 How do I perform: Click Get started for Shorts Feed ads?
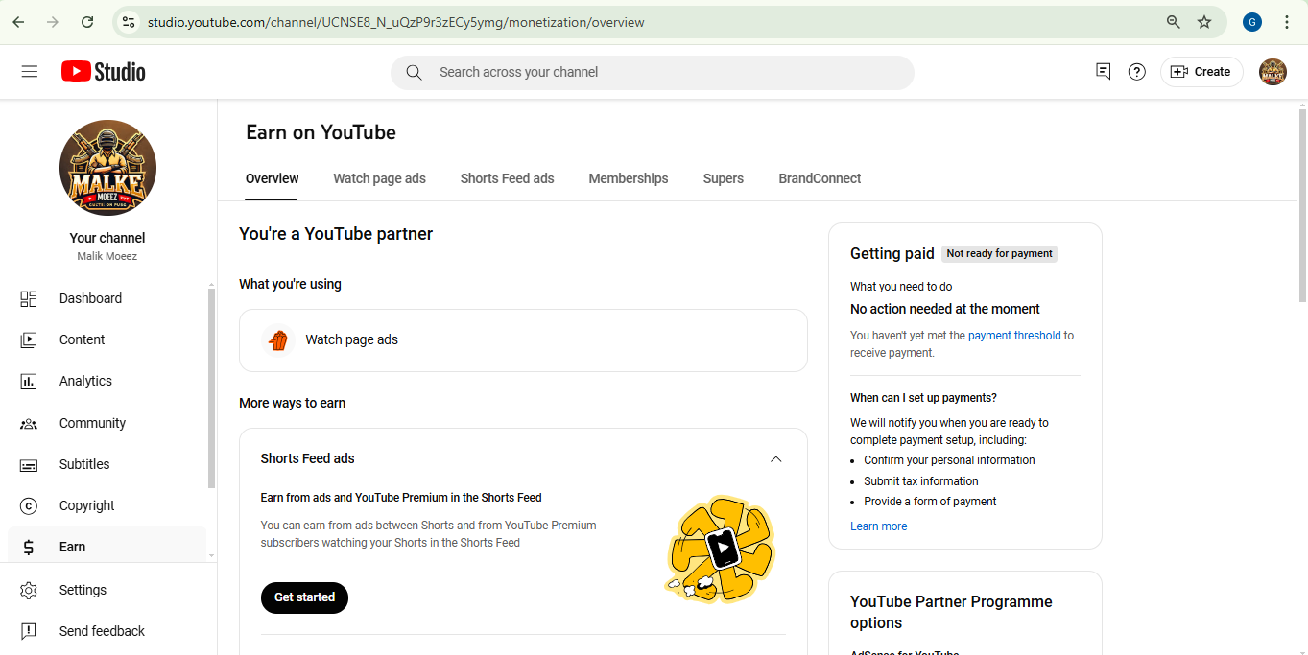pyautogui.click(x=304, y=597)
